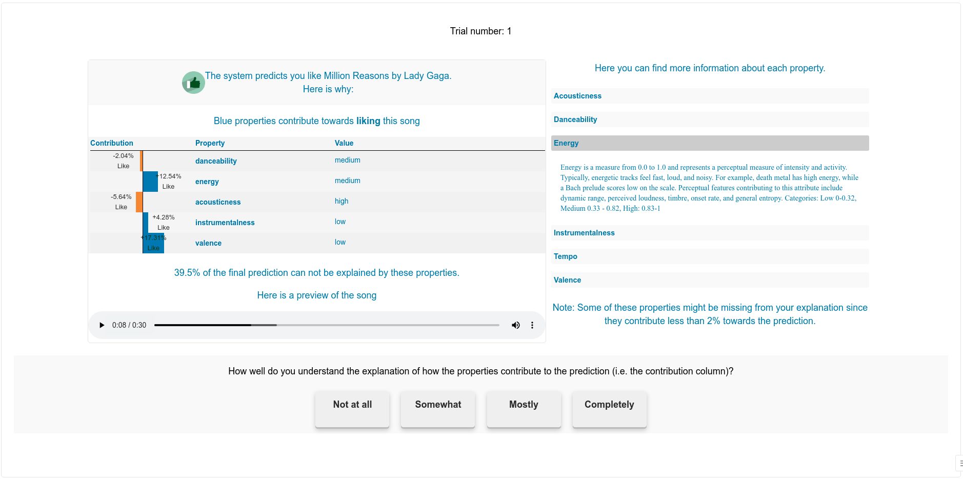963x479 pixels.
Task: Mute the audio player volume
Action: [x=515, y=325]
